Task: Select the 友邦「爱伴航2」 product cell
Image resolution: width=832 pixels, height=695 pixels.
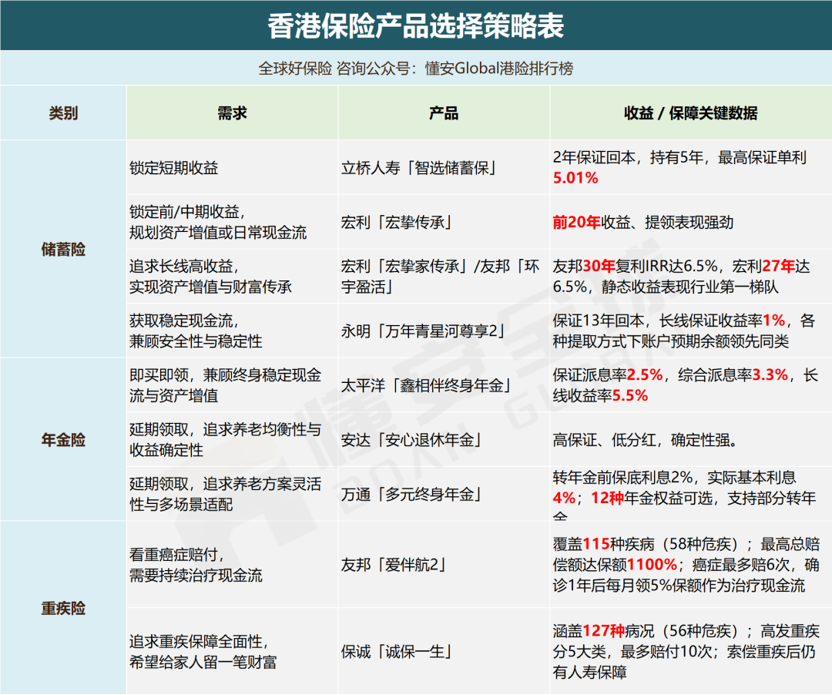Action: [394, 565]
